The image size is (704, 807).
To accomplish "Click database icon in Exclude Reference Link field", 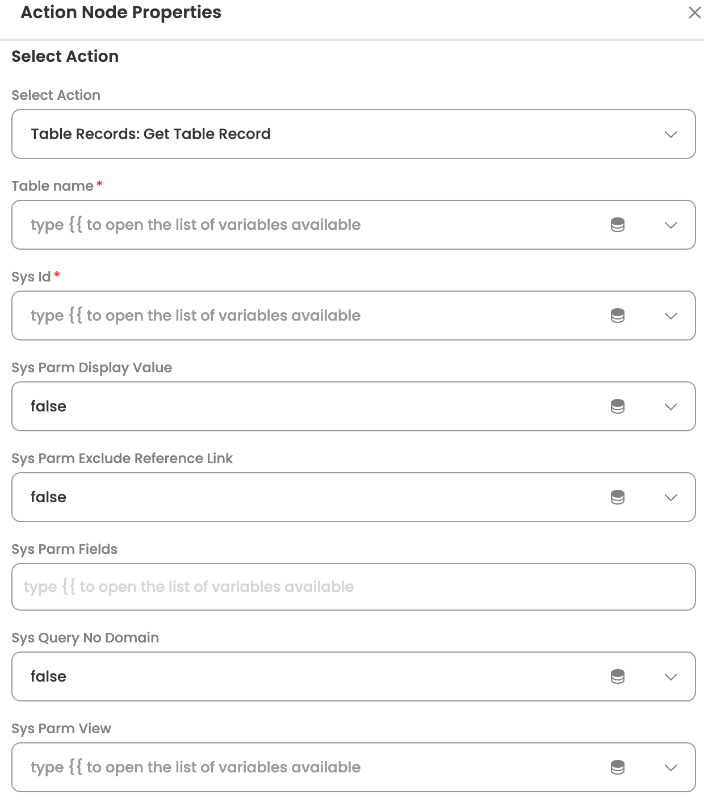I will [x=618, y=497].
